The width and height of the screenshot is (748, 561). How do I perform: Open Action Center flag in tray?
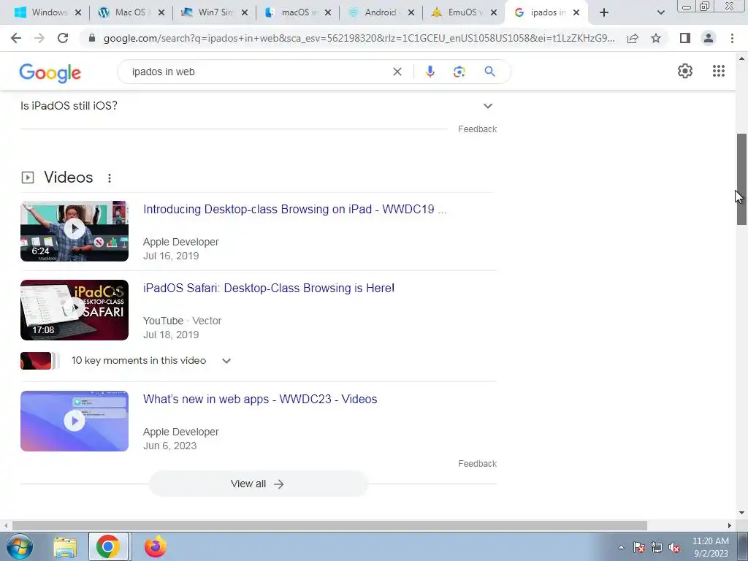(638, 547)
